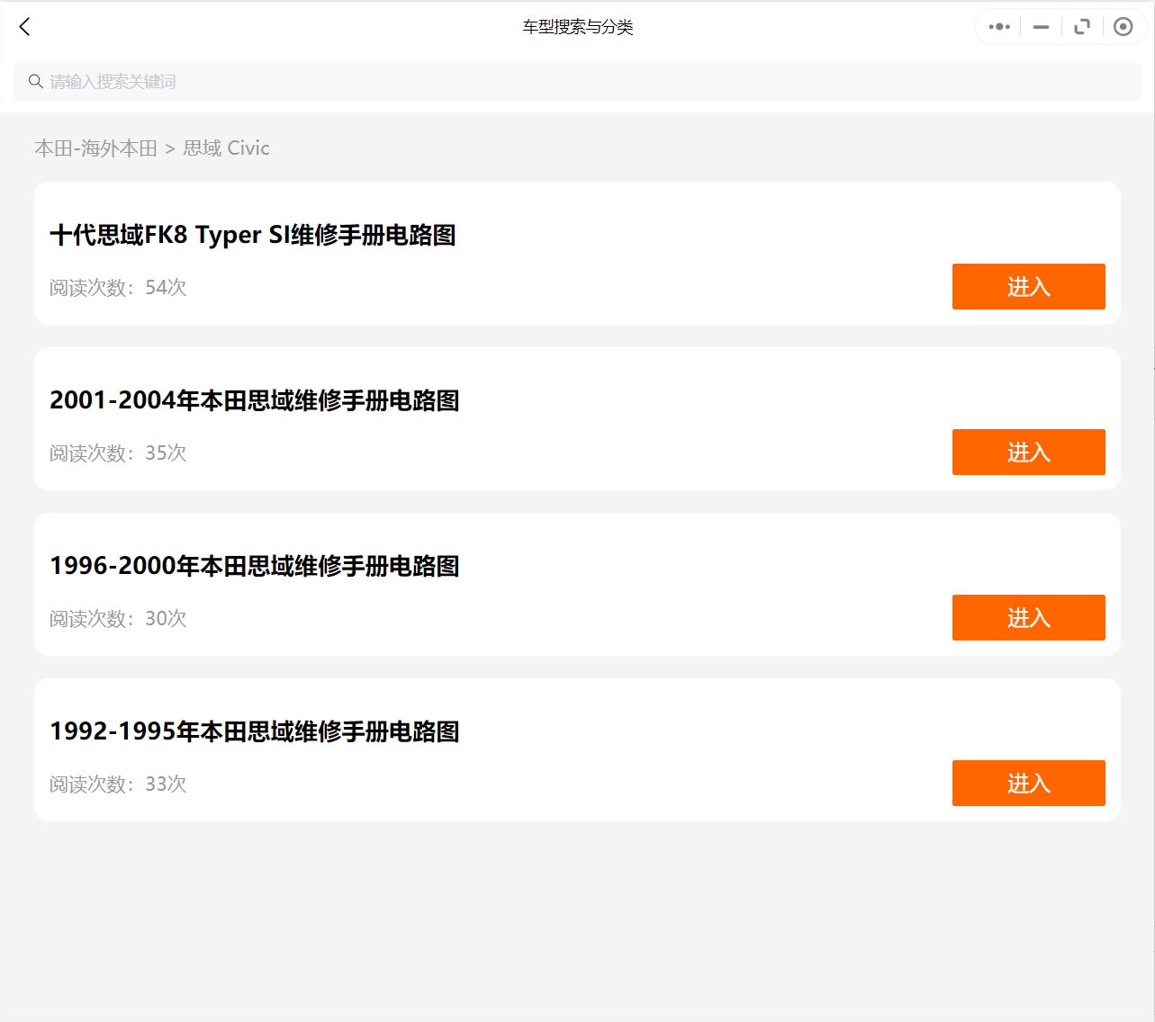Click the 阅读次数：33次 read count
The image size is (1155, 1022).
pyautogui.click(x=118, y=784)
